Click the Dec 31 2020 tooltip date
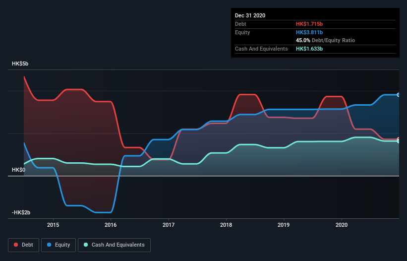 [250, 15]
